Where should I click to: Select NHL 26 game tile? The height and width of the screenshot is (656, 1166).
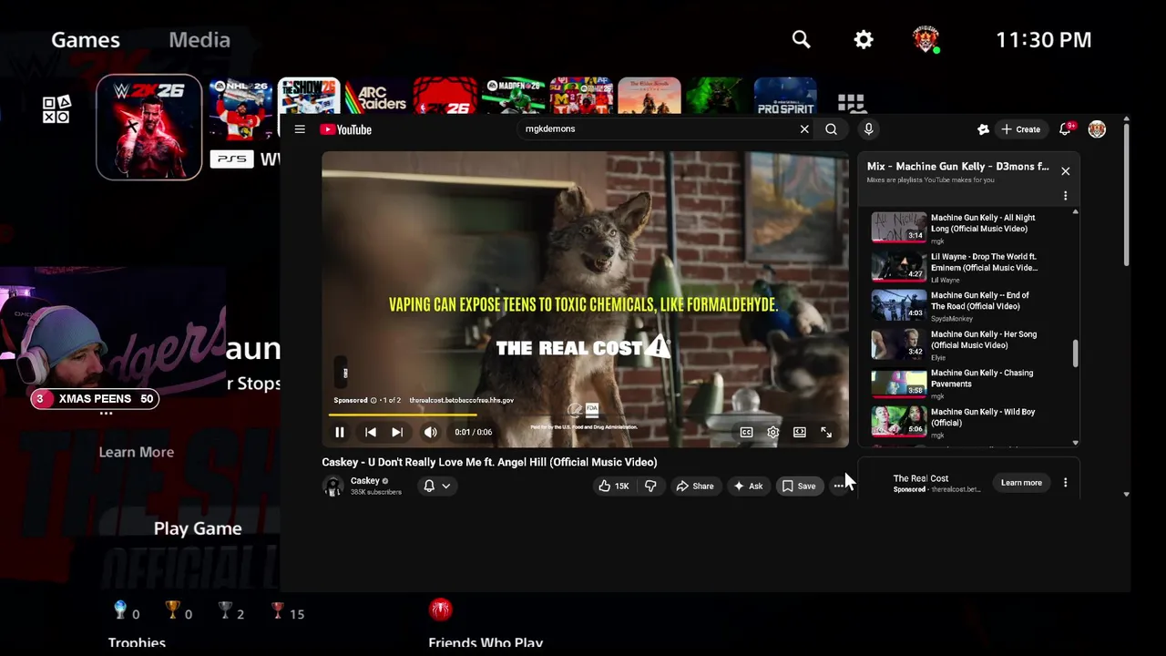click(x=240, y=108)
